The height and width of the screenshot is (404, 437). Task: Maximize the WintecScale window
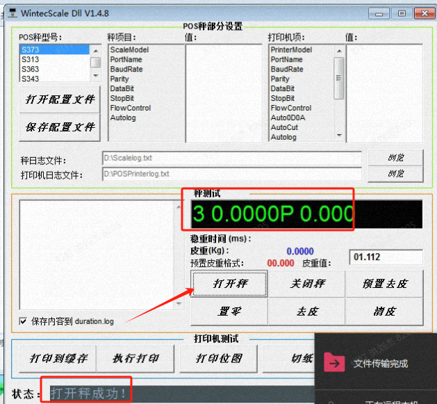(x=402, y=13)
